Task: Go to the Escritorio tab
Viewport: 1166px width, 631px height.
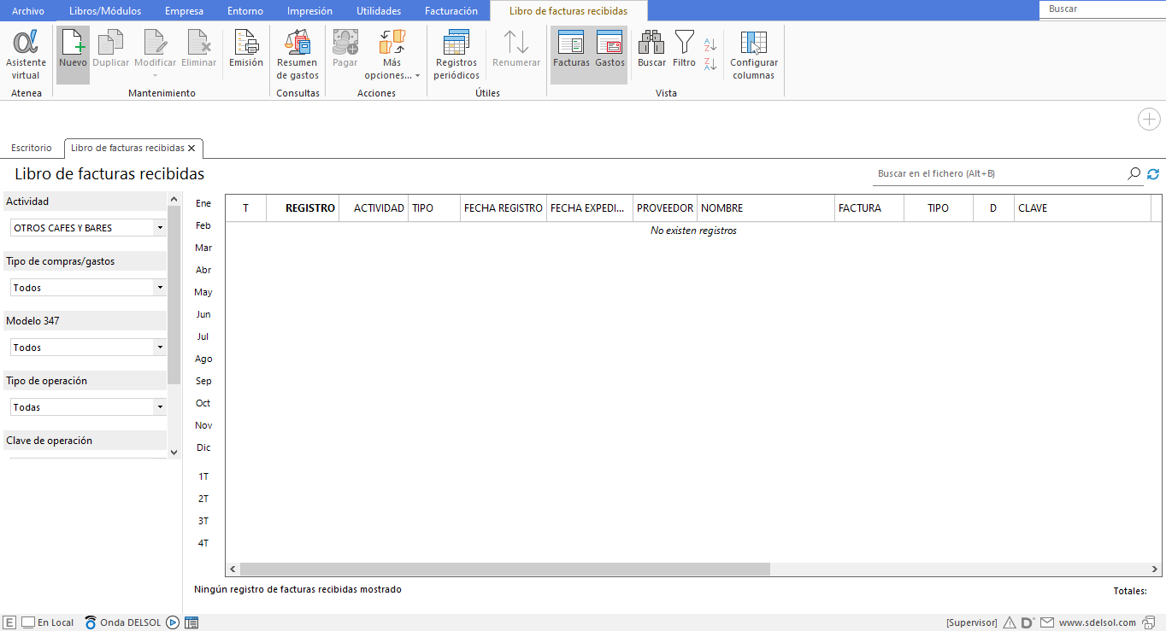Action: tap(32, 148)
